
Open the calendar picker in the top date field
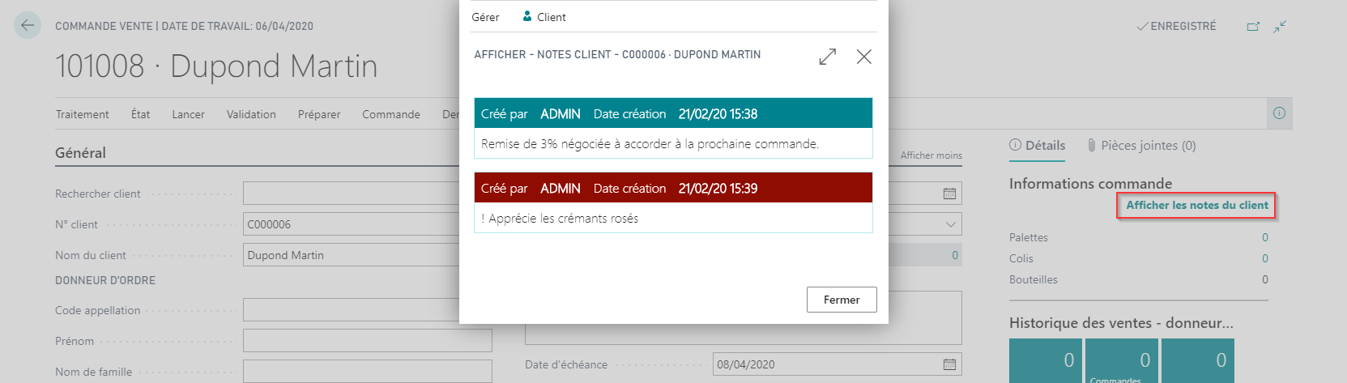pos(949,194)
